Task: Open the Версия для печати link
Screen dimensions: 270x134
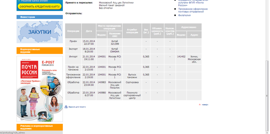Action: coord(77,107)
